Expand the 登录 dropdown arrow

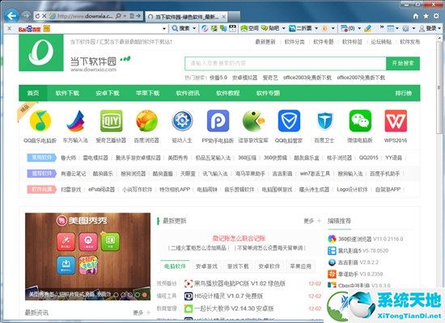(x=439, y=28)
